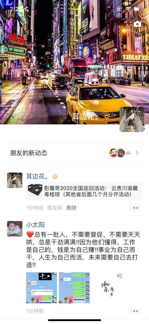Delete the post via 删除 link
The width and height of the screenshot is (149, 324).
[x=71, y=208]
